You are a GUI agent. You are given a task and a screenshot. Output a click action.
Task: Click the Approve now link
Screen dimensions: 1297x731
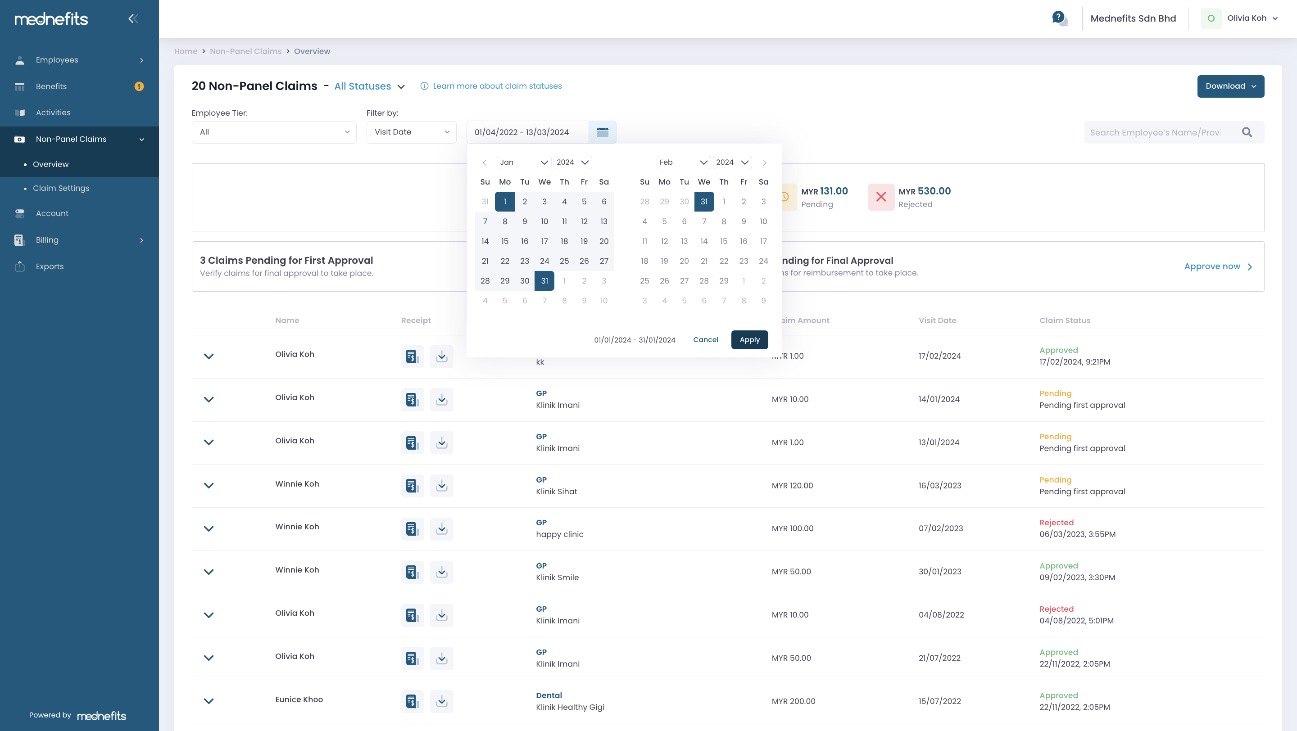[1212, 266]
